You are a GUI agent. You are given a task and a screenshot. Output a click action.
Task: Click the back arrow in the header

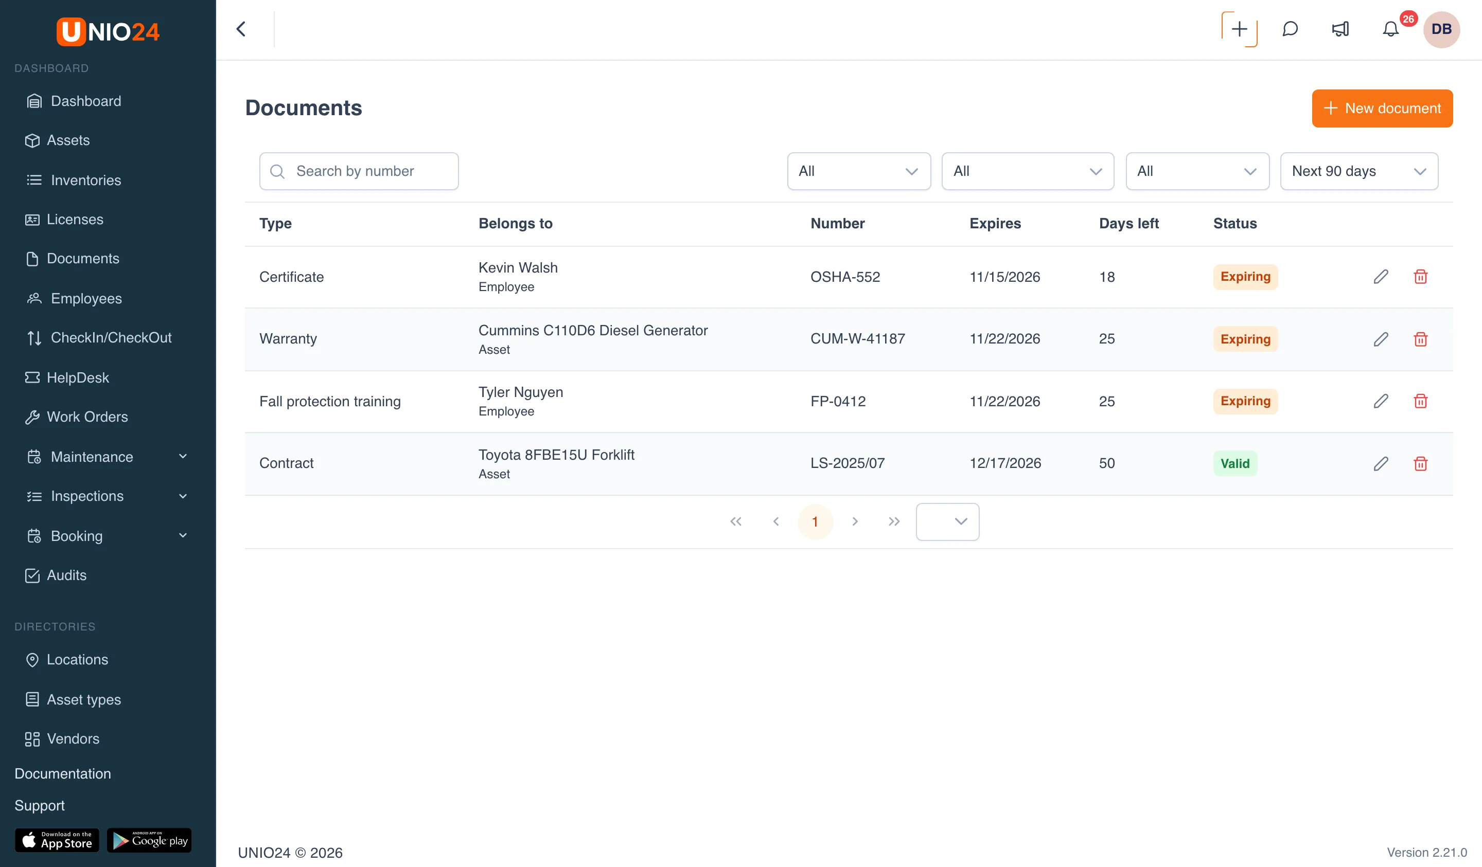pos(241,29)
